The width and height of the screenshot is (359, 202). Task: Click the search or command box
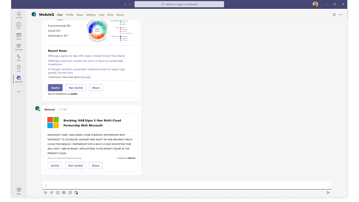point(179,4)
